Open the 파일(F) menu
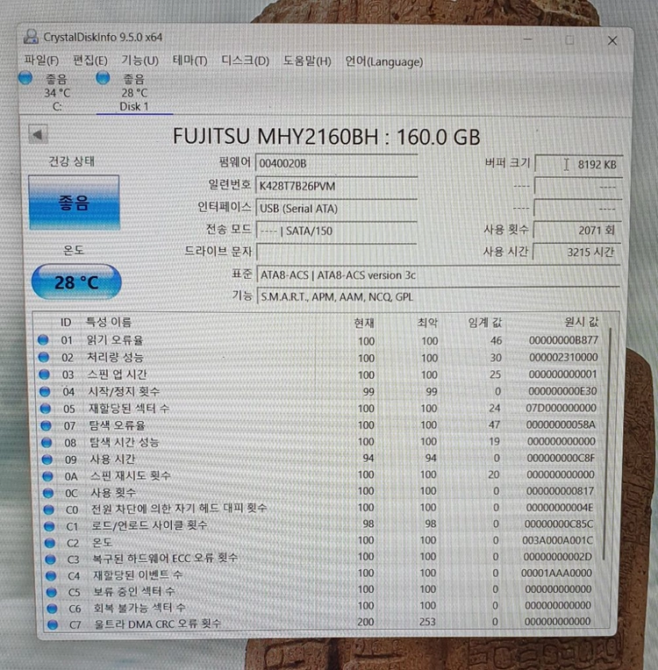Viewport: 658px width, 670px height. 41,60
